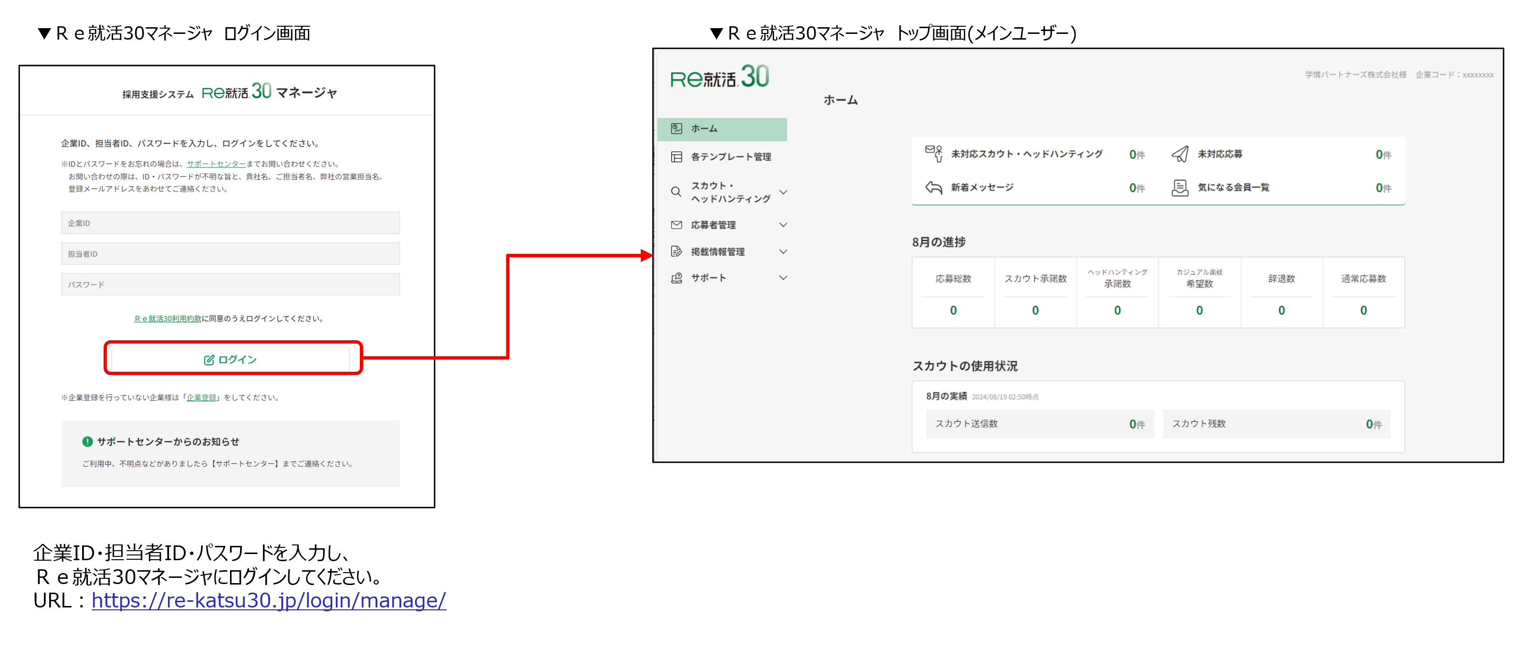Open 各テンプレート管理 menu item
1529x648 pixels.
pos(722,157)
